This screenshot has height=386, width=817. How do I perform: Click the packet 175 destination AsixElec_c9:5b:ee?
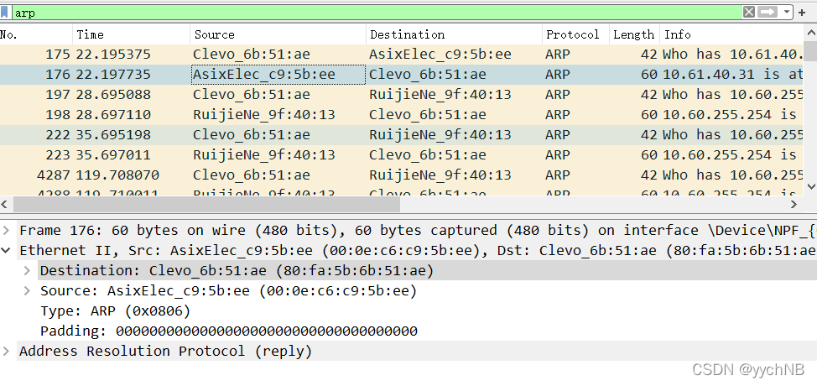[x=440, y=55]
